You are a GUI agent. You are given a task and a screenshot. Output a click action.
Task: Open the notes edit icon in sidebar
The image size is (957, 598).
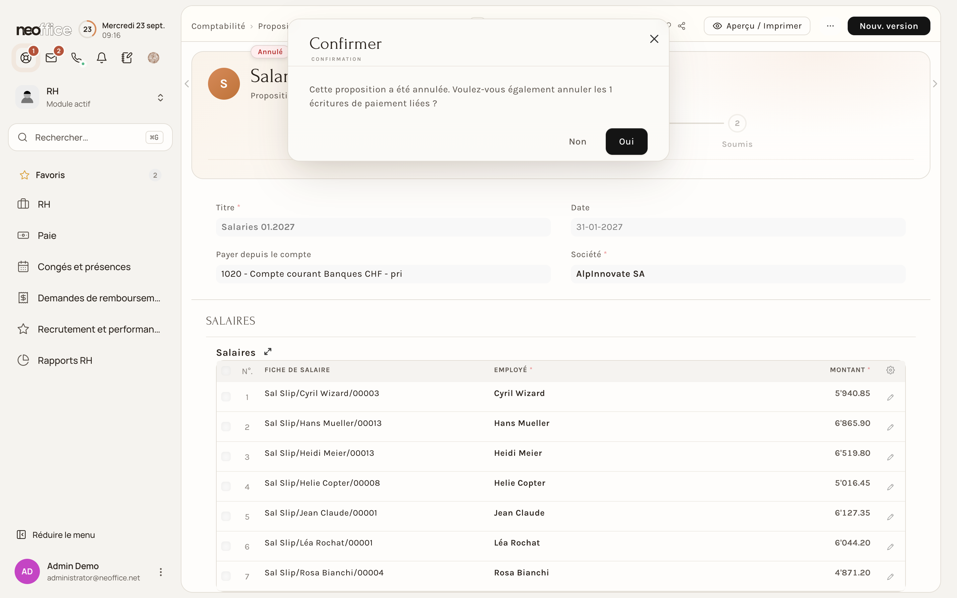127,58
